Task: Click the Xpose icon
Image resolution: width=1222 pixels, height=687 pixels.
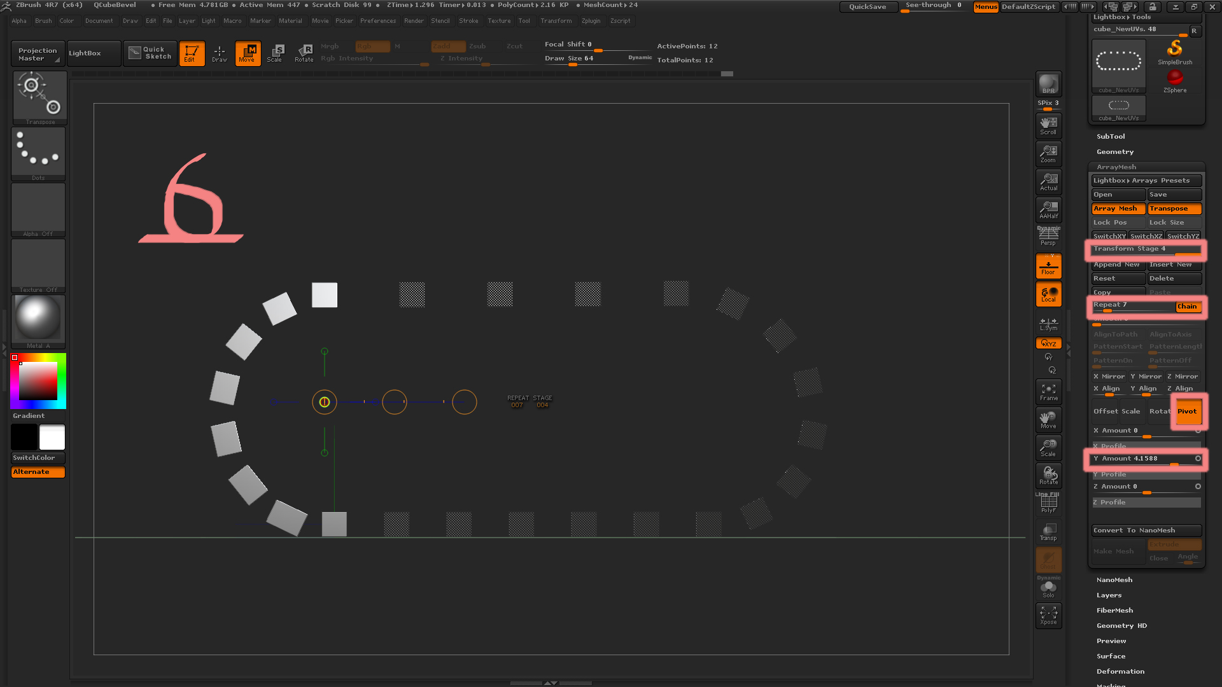Action: [1048, 616]
